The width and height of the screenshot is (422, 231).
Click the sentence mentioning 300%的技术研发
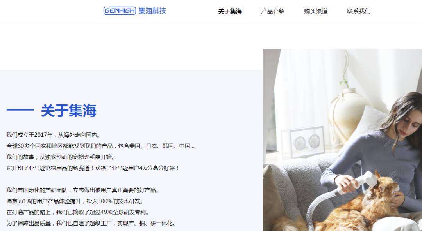tap(75, 201)
